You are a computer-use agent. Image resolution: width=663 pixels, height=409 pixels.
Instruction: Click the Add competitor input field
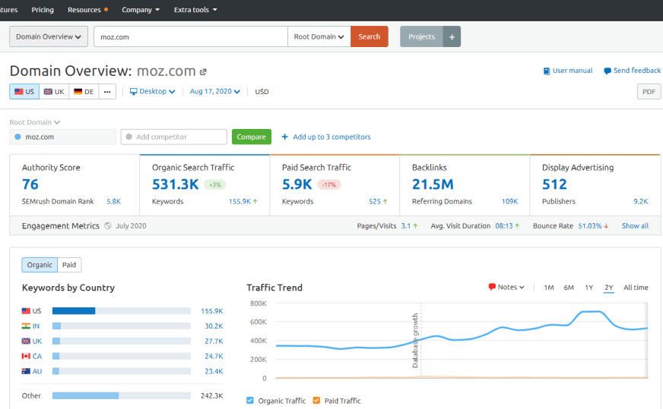(x=174, y=137)
